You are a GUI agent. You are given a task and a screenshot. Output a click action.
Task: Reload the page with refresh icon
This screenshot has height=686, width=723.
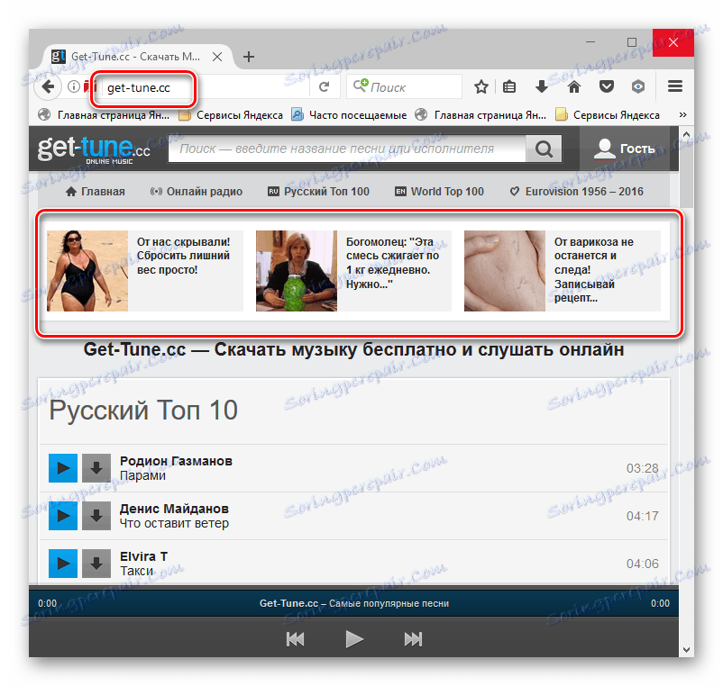coord(325,86)
